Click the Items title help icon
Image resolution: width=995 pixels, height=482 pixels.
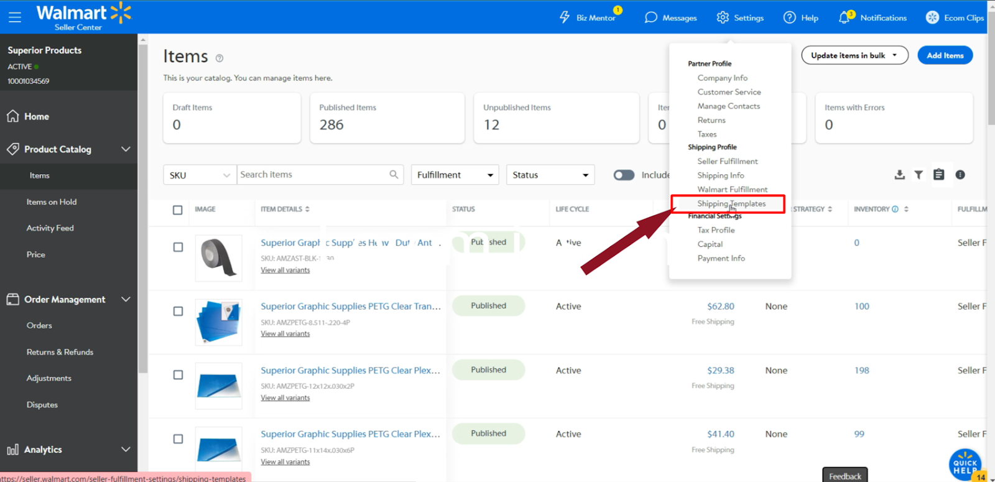220,58
